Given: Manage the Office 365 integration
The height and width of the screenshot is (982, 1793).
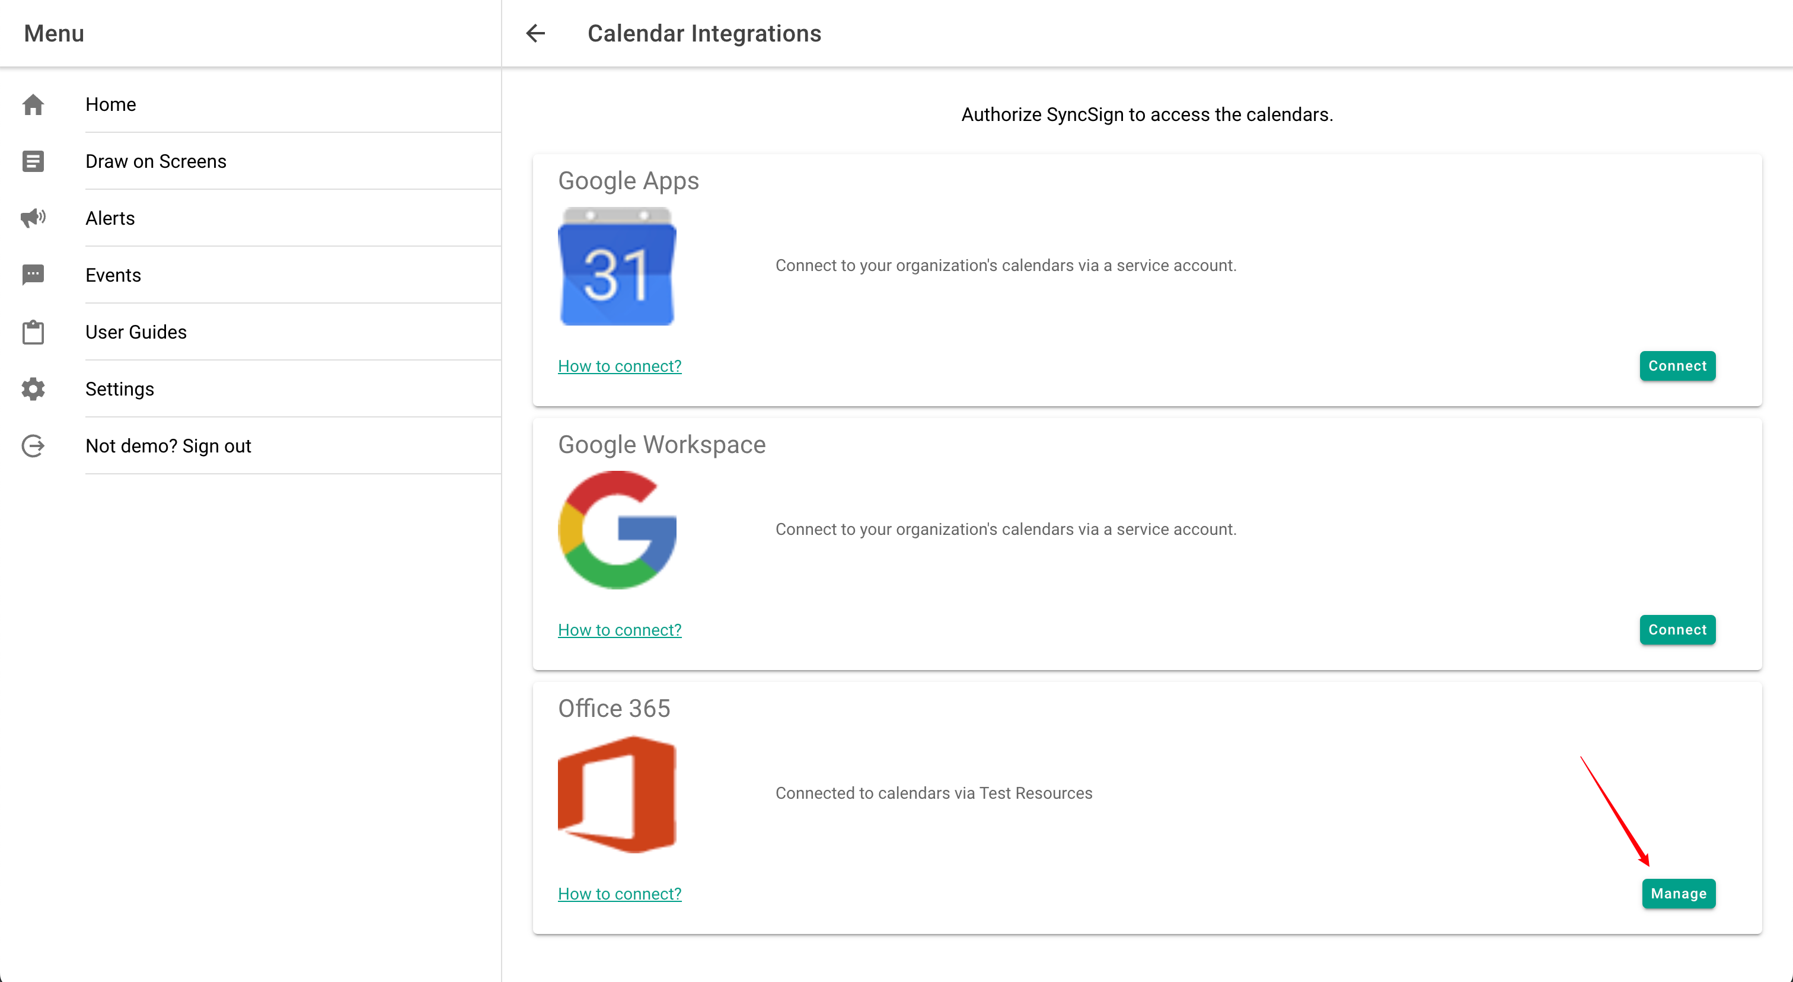Looking at the screenshot, I should pyautogui.click(x=1679, y=894).
